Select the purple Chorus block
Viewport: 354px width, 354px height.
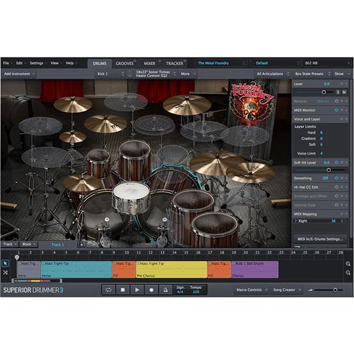255,269
